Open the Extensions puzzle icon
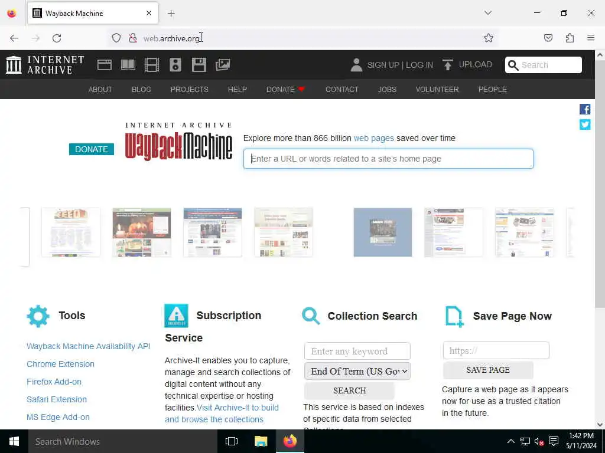605x453 pixels. (x=570, y=38)
